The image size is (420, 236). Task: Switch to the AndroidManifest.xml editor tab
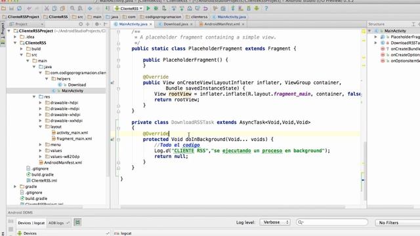click(222, 24)
